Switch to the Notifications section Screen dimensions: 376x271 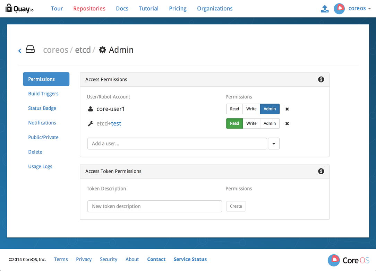pos(42,123)
